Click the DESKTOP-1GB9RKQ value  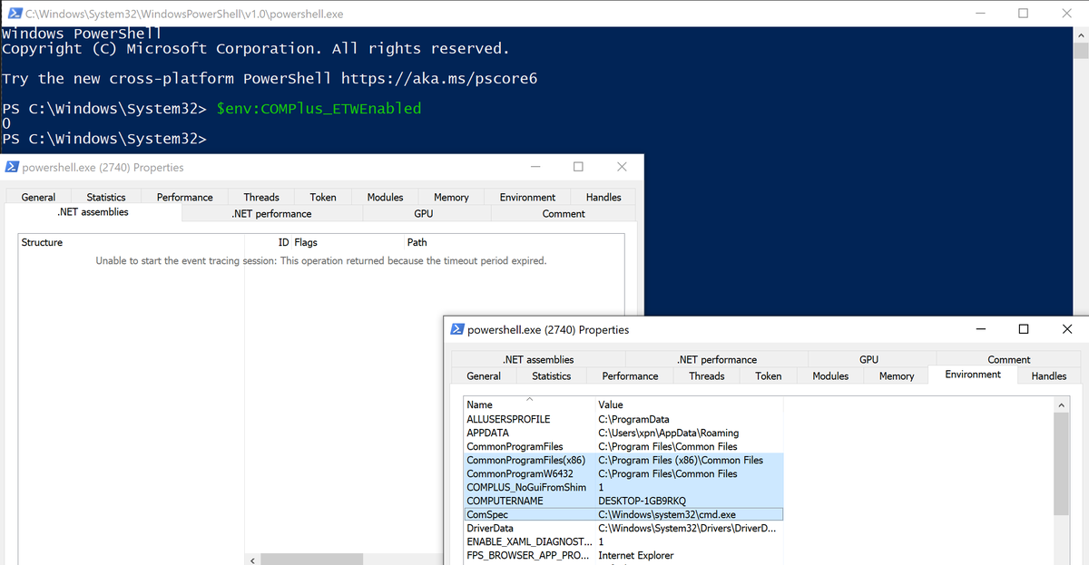pos(642,501)
